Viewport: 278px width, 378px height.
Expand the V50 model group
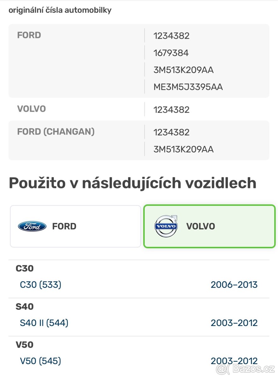(x=25, y=345)
